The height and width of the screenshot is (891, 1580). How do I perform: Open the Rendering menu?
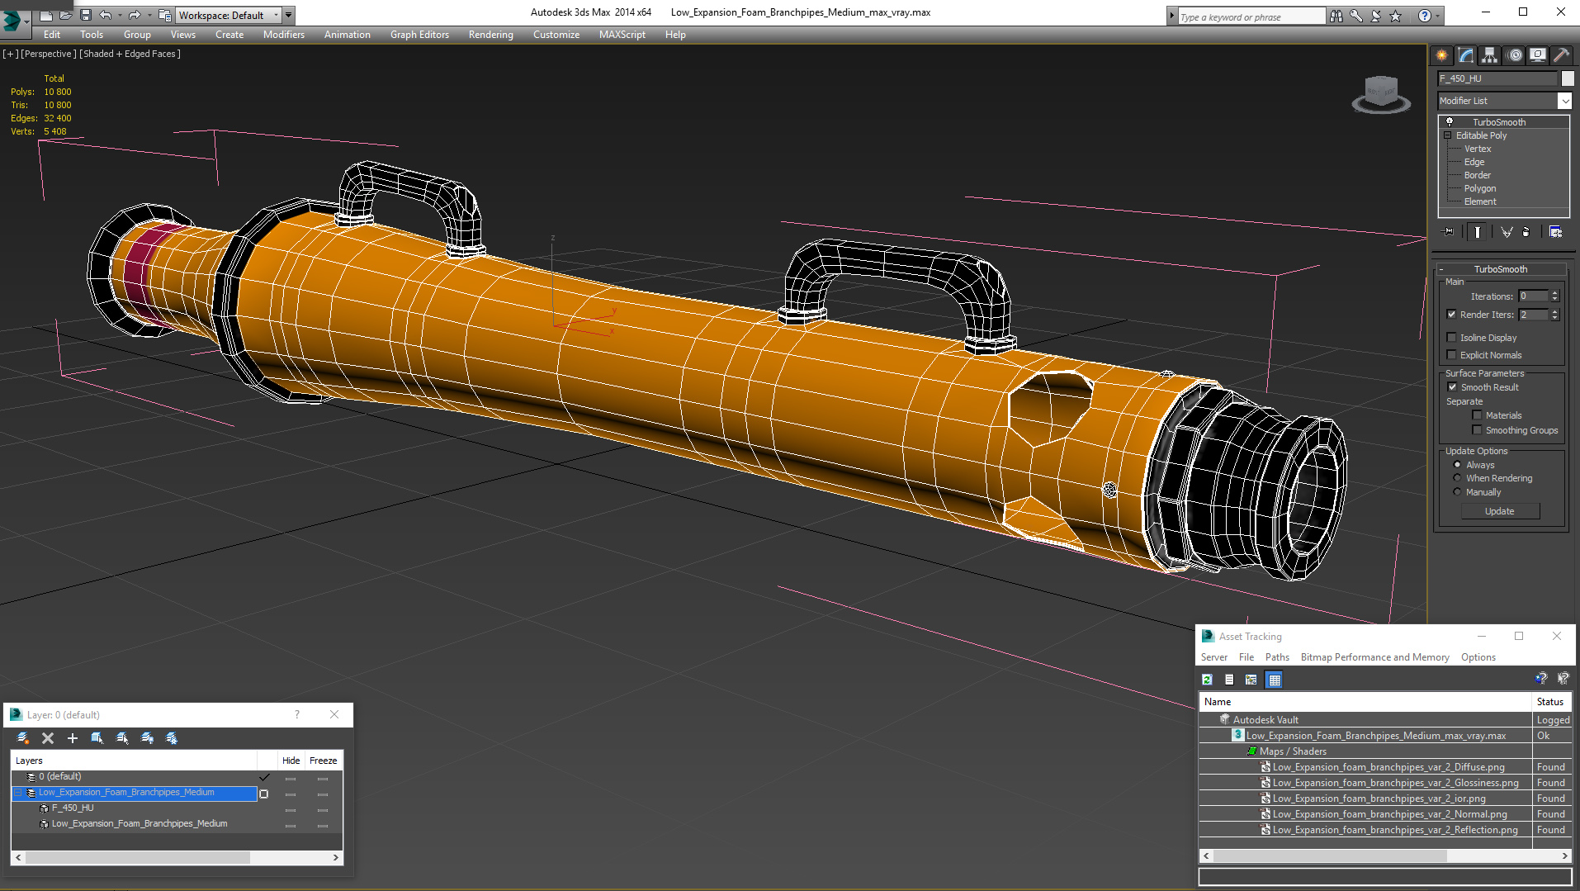pos(490,35)
